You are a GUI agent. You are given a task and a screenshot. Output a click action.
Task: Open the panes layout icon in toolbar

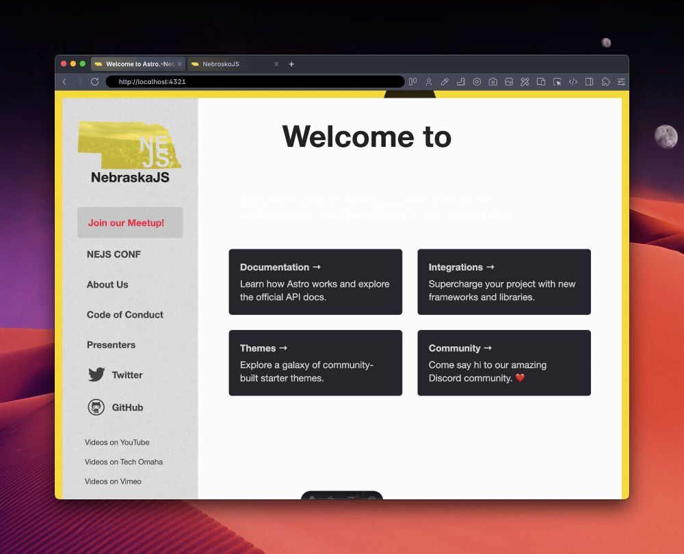[412, 81]
